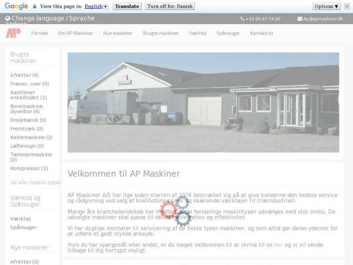The height and width of the screenshot is (265, 353).
Task: Click the Google logo in translate bar
Action: click(16, 6)
